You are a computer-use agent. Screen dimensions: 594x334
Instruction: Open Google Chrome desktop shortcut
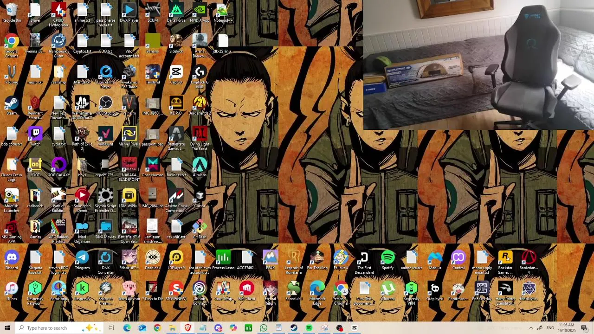(12, 46)
